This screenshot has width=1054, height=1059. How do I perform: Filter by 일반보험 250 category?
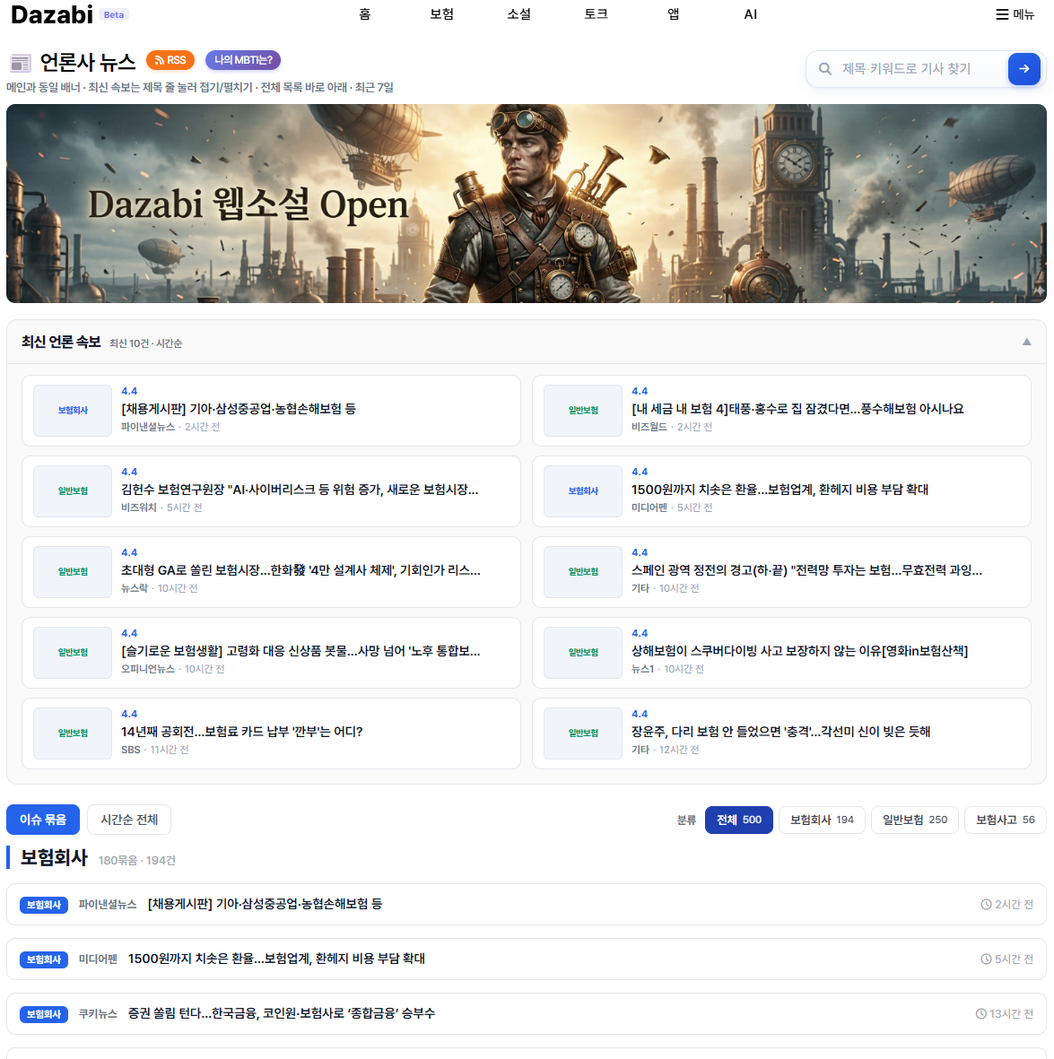point(914,820)
